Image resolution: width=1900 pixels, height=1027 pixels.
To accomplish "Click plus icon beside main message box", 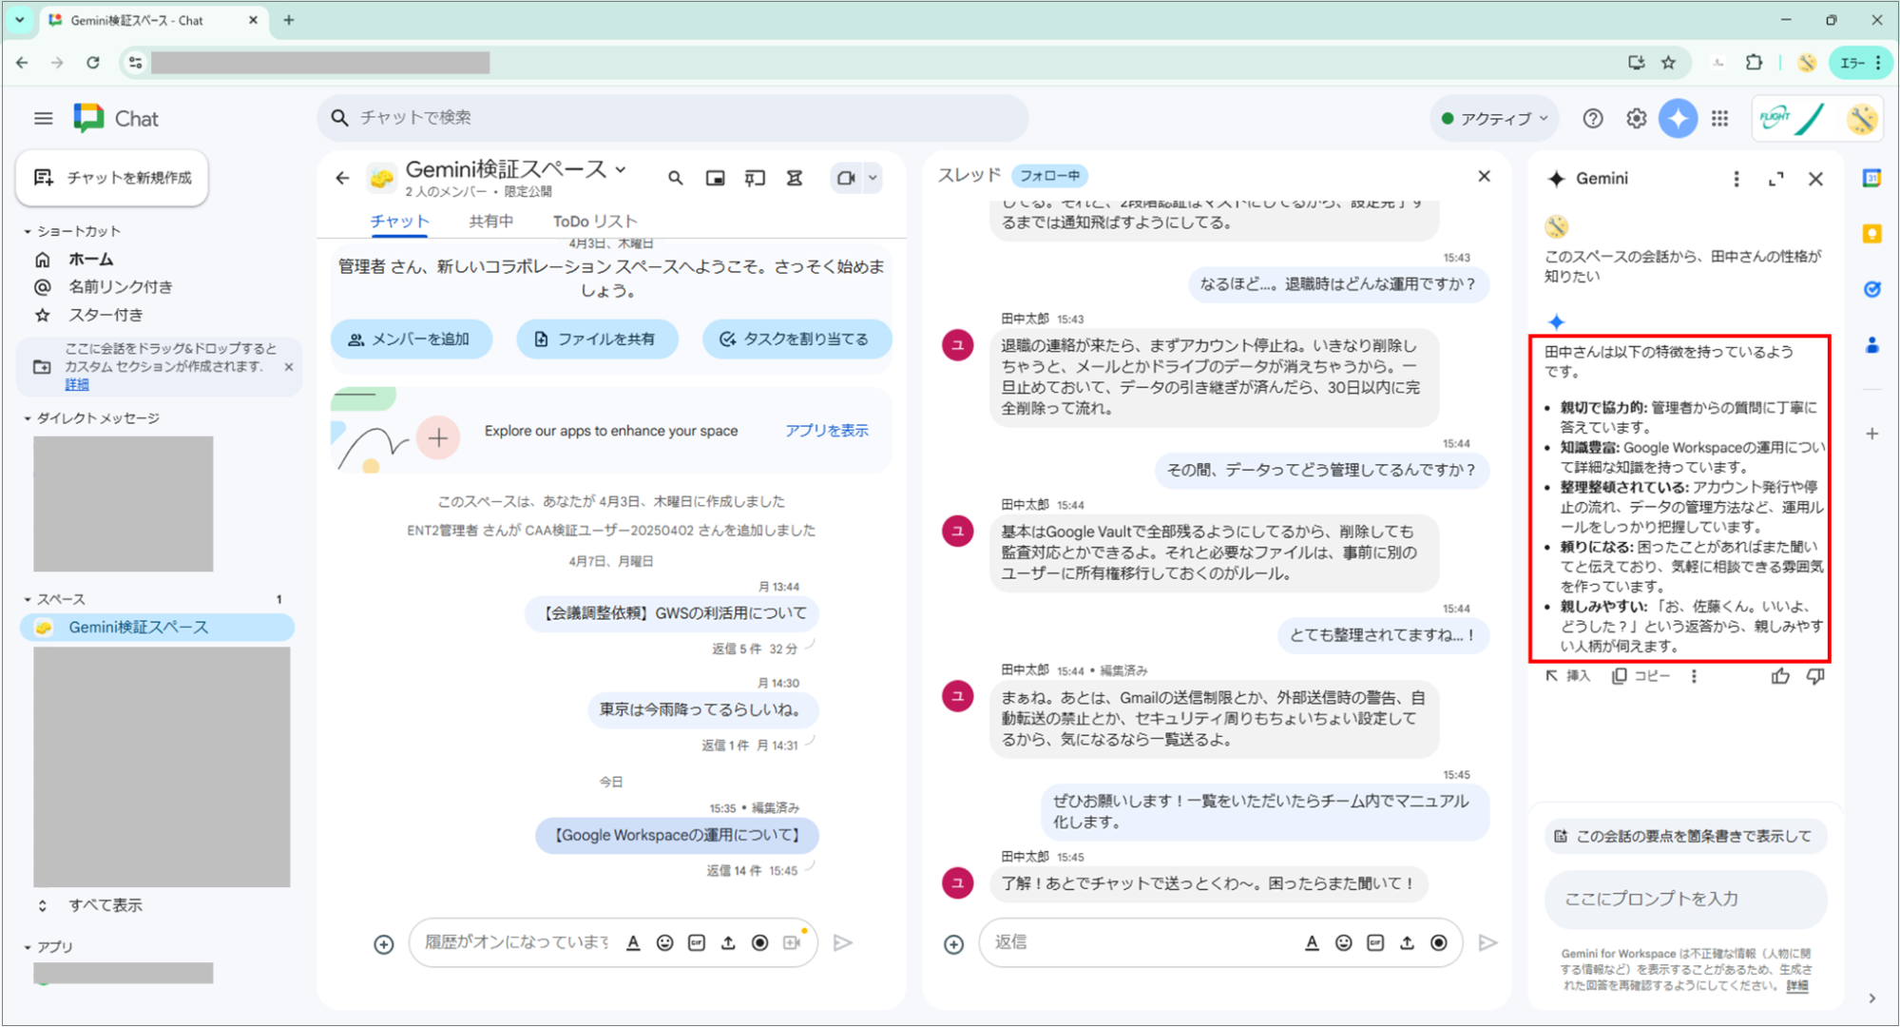I will click(383, 943).
